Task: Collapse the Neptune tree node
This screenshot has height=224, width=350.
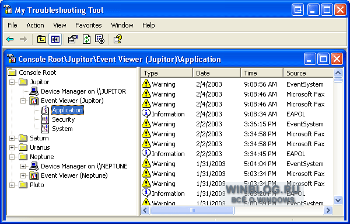Action: click(12, 157)
